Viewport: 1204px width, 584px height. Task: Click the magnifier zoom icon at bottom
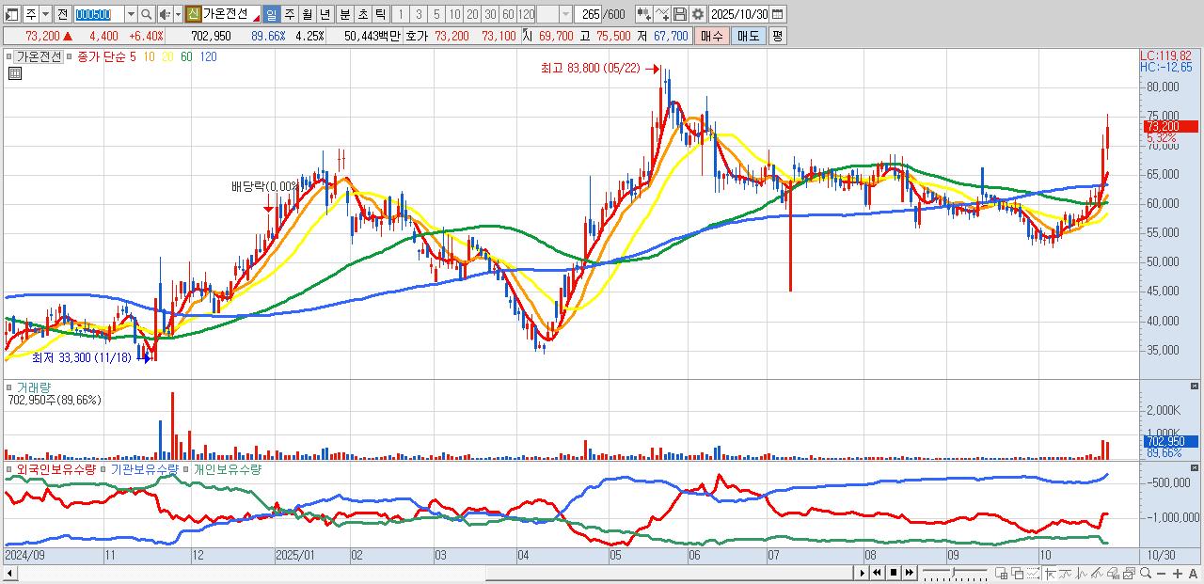1146,573
